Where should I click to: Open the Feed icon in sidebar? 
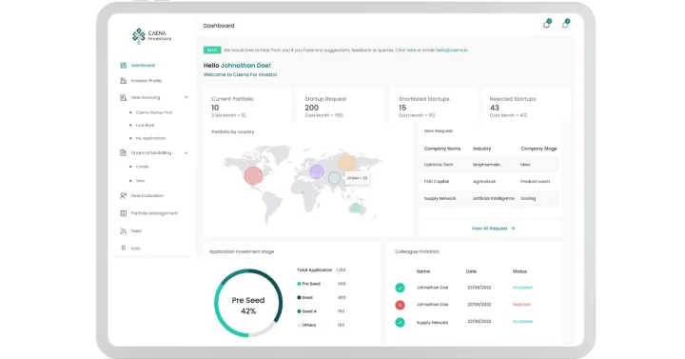(x=123, y=230)
